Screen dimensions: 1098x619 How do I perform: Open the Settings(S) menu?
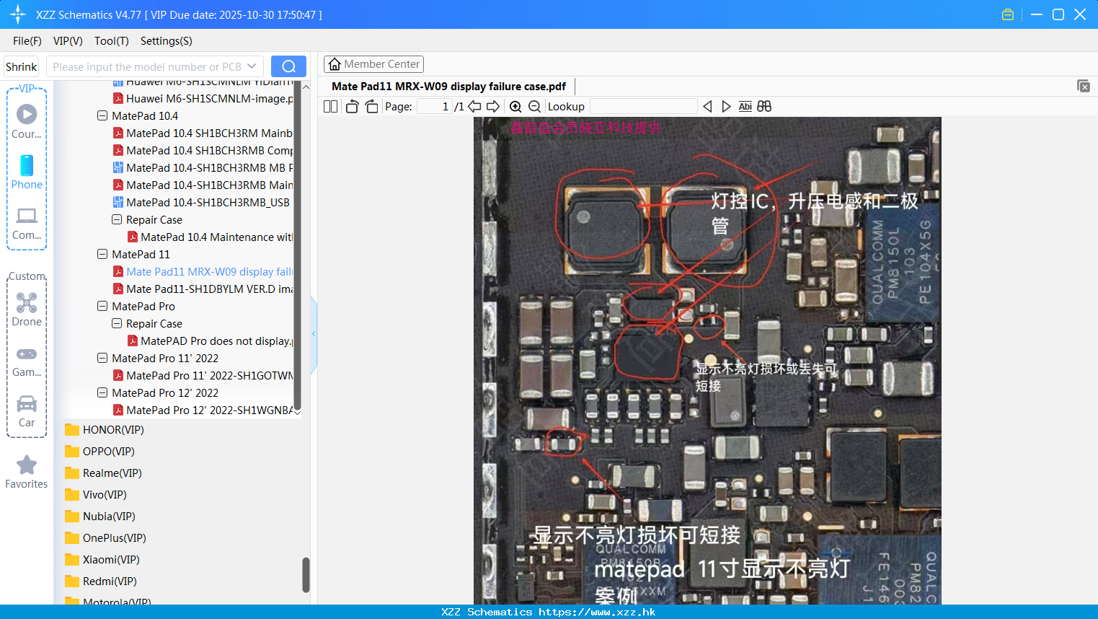pyautogui.click(x=167, y=41)
